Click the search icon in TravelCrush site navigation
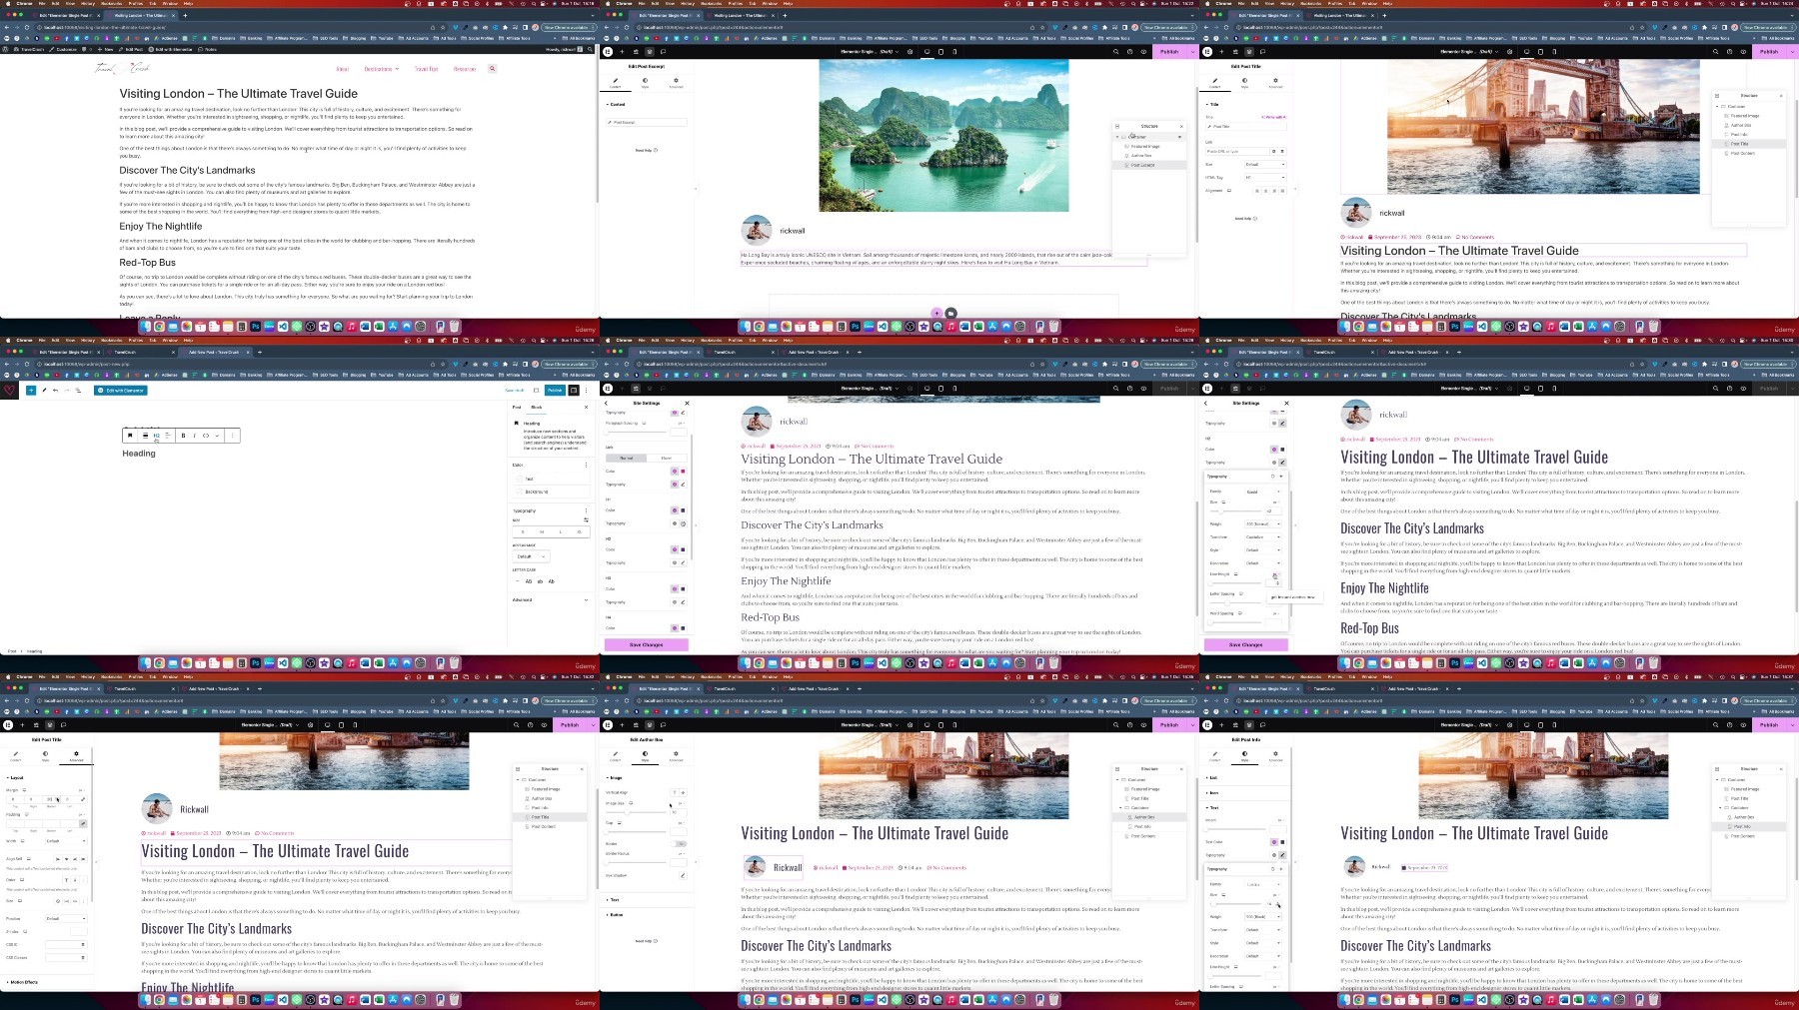Image resolution: width=1799 pixels, height=1010 pixels. pyautogui.click(x=492, y=69)
